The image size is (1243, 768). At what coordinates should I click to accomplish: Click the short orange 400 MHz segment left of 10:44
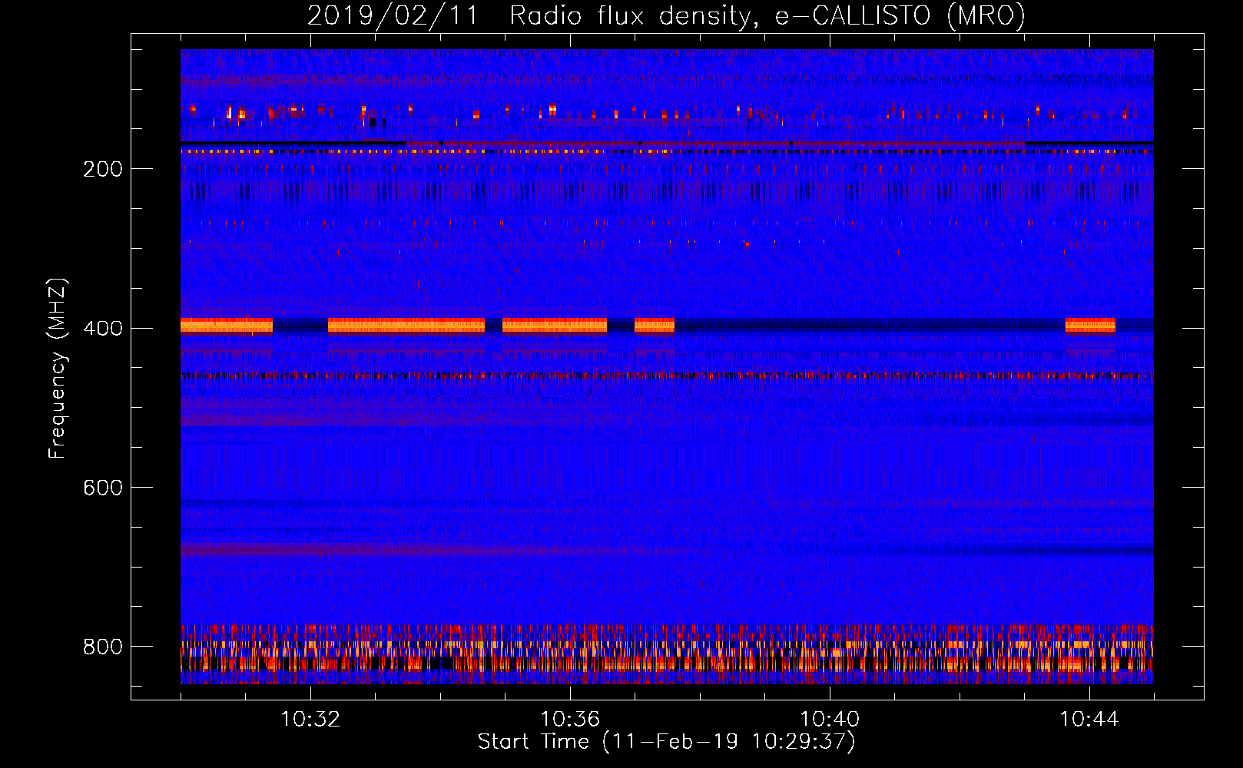(1090, 326)
